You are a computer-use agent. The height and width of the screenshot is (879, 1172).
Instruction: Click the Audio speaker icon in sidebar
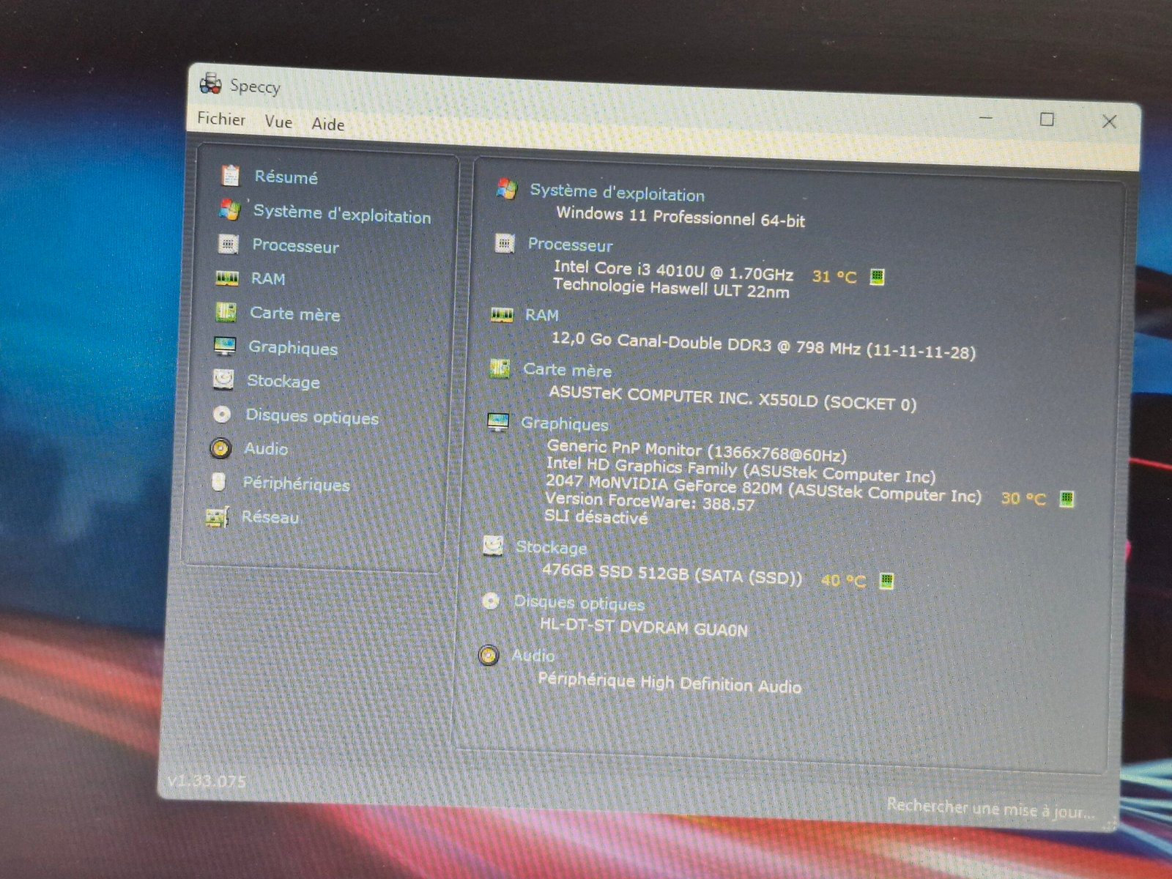pos(220,448)
